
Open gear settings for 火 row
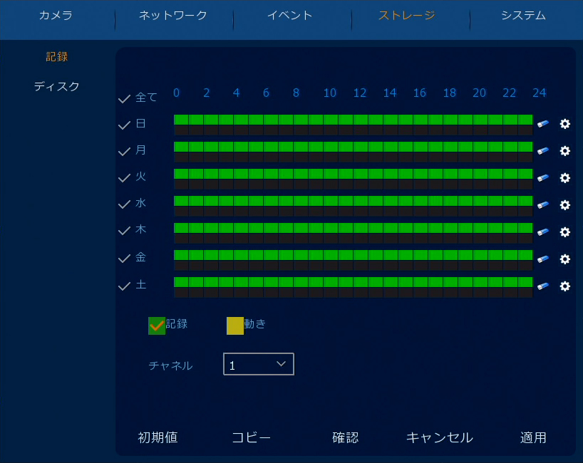[x=564, y=178]
